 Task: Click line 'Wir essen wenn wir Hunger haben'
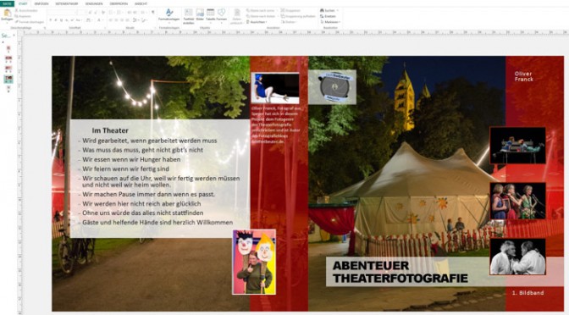131,159
